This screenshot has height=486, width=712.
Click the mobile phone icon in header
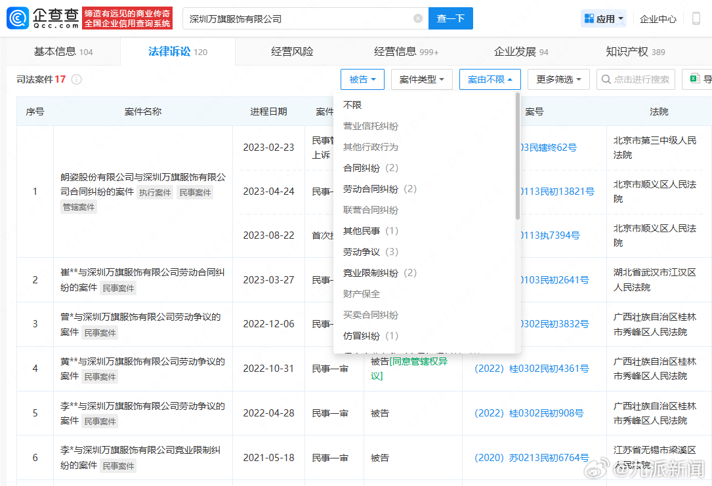(696, 18)
